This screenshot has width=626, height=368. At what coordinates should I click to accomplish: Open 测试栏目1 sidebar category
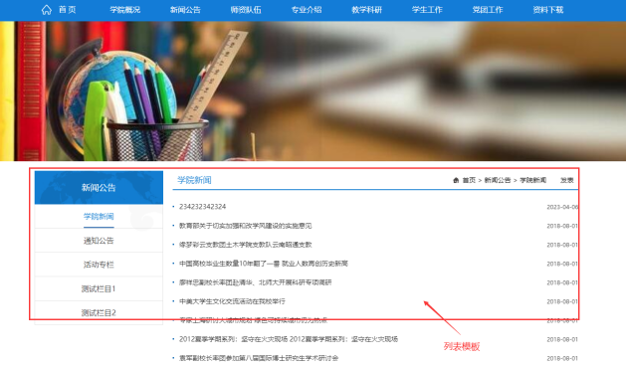tap(99, 288)
